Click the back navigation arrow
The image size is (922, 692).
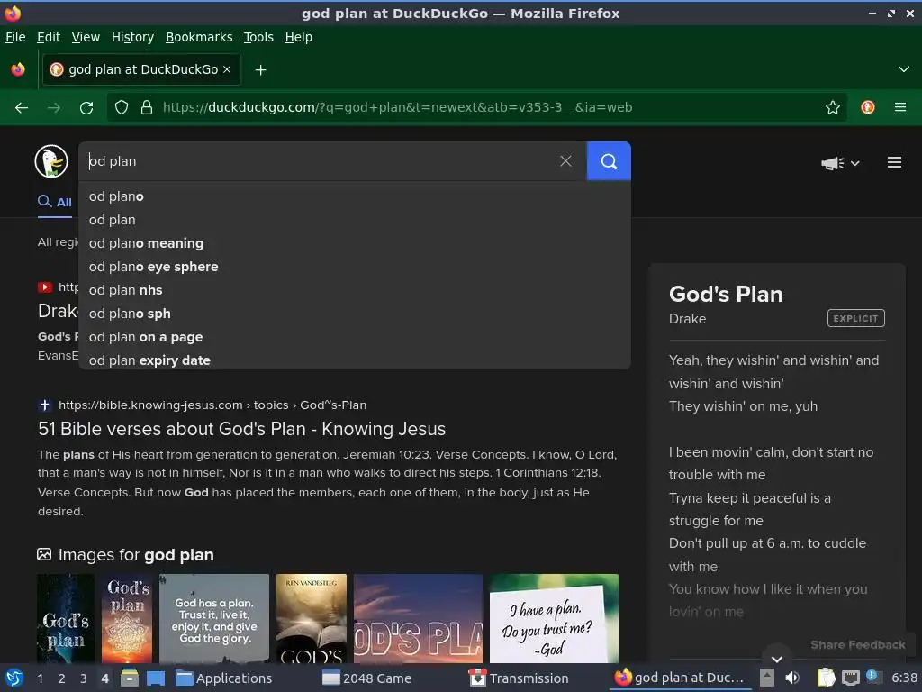[x=22, y=108]
